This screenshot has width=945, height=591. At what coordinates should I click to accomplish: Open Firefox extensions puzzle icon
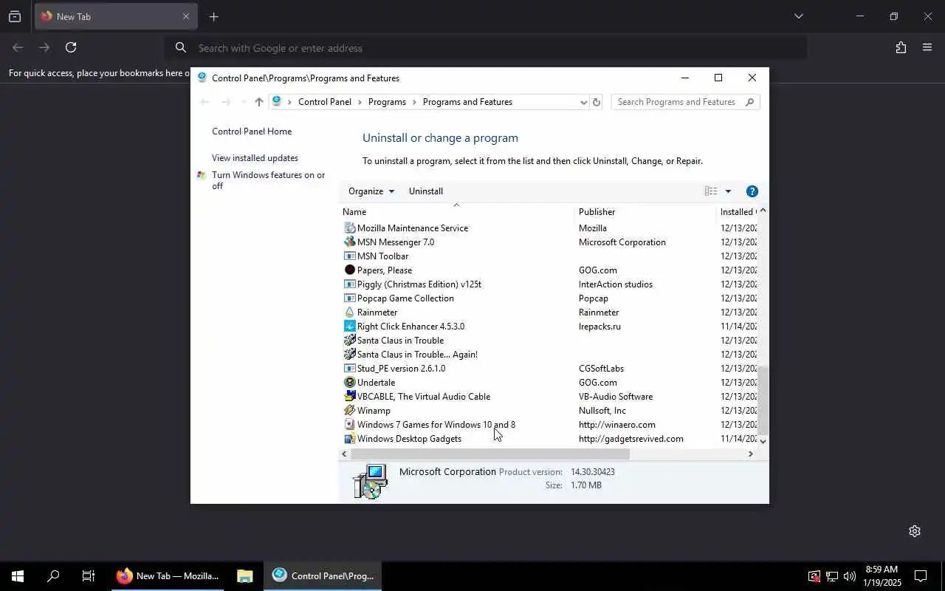(x=901, y=47)
